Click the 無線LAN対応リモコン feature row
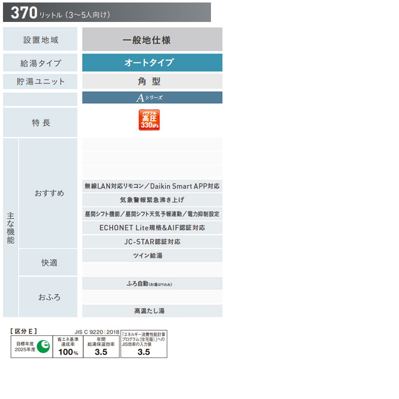This screenshot has height=399, width=399. point(152,186)
